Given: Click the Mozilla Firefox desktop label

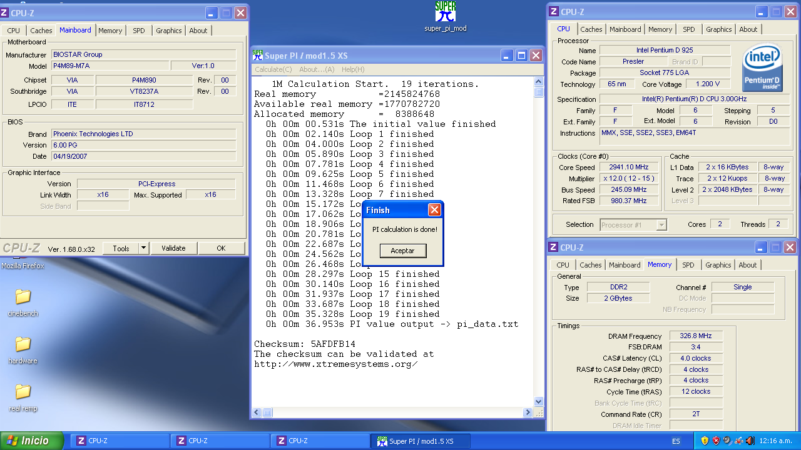Looking at the screenshot, I should (x=23, y=266).
